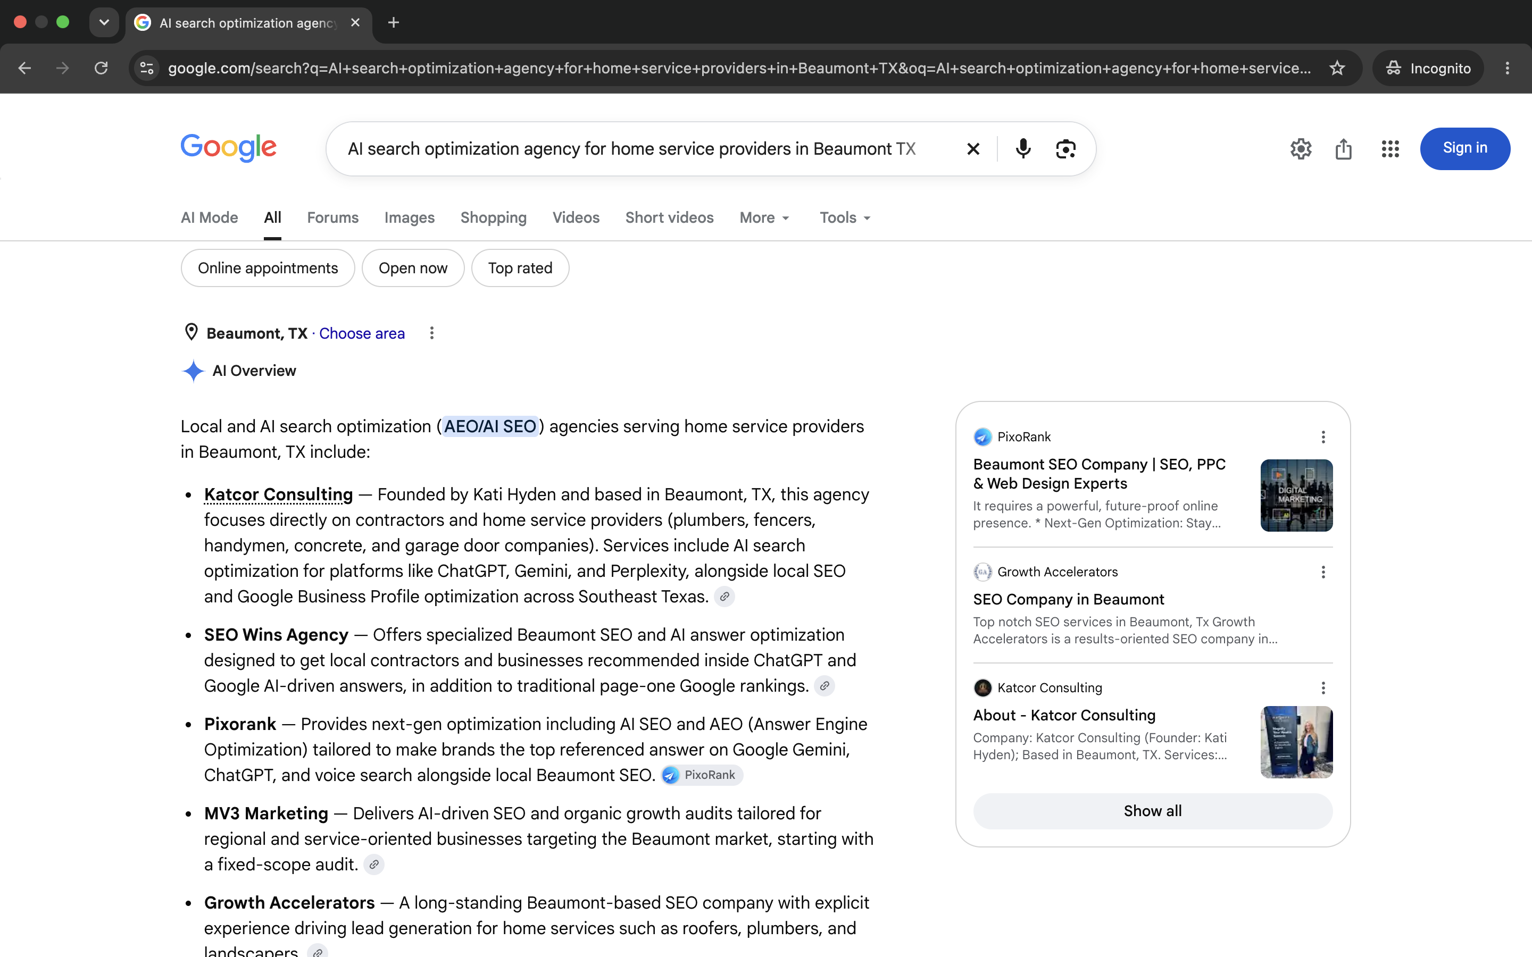Click the source link icon after SEO Wins Agency
This screenshot has width=1532, height=957.
(x=824, y=685)
